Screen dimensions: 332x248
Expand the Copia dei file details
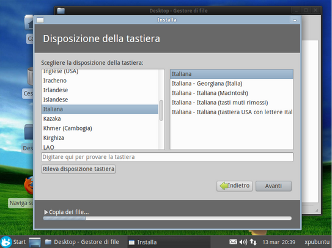[x=46, y=212]
